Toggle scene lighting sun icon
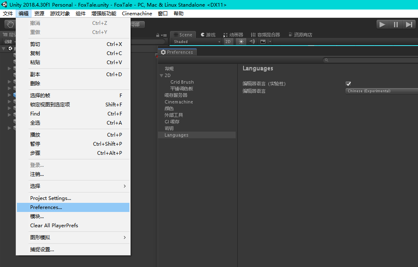The width and height of the screenshot is (418, 267). 241,42
